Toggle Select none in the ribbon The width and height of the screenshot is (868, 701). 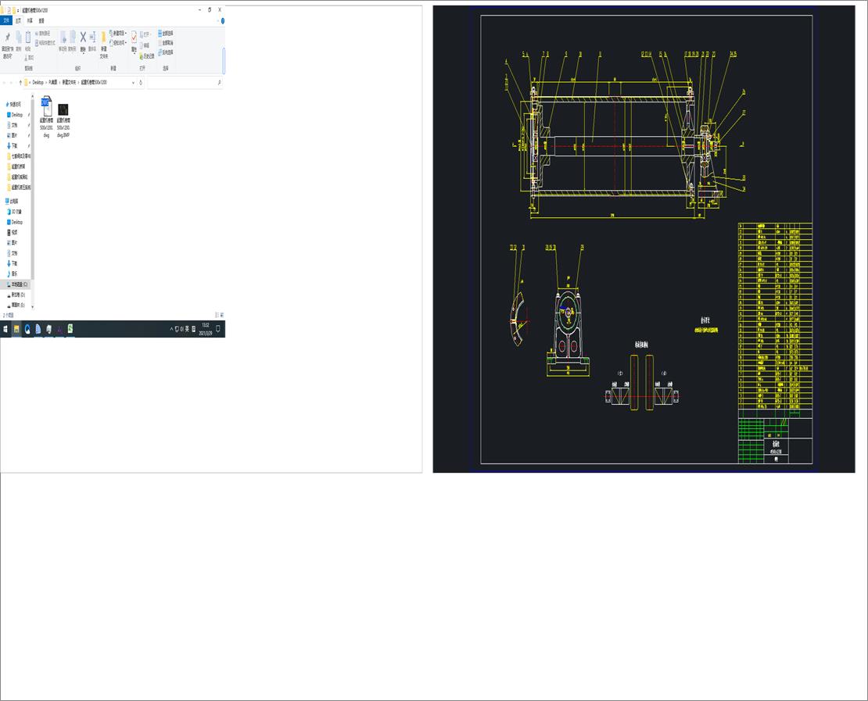(160, 42)
